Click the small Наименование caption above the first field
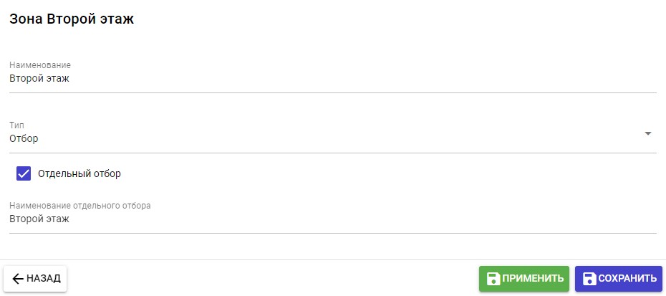This screenshot has height=296, width=666. pos(40,65)
